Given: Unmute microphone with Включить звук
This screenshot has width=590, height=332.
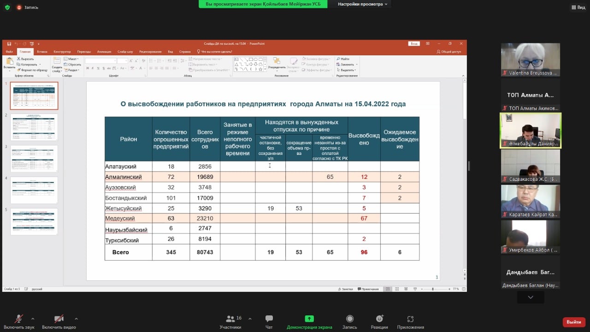Looking at the screenshot, I should [x=19, y=321].
